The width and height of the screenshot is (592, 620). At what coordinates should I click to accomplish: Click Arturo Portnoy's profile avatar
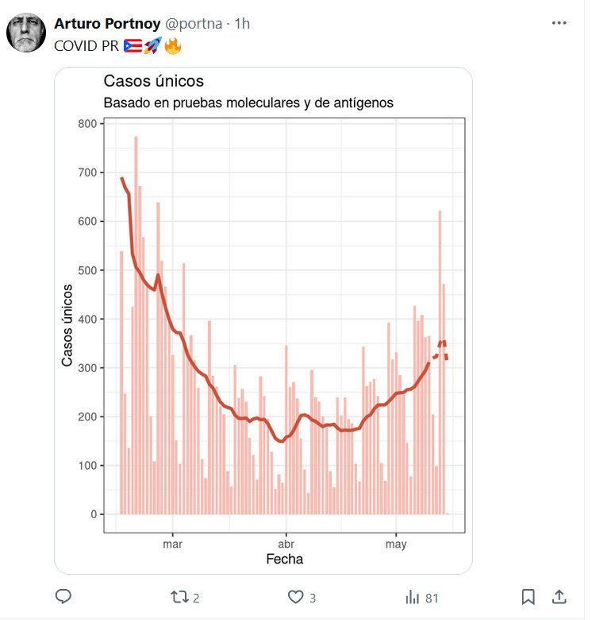point(26,34)
